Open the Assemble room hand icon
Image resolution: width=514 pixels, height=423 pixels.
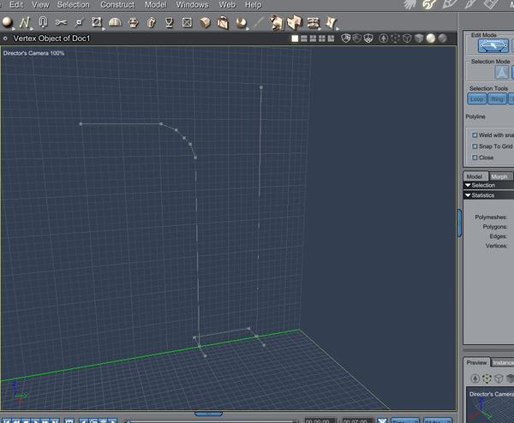tap(410, 4)
